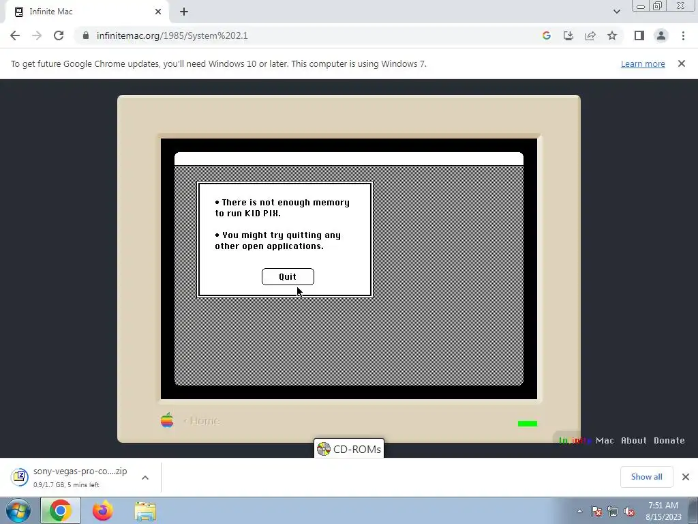Viewport: 698px width, 524px height.
Task: Open the About link
Action: point(633,440)
